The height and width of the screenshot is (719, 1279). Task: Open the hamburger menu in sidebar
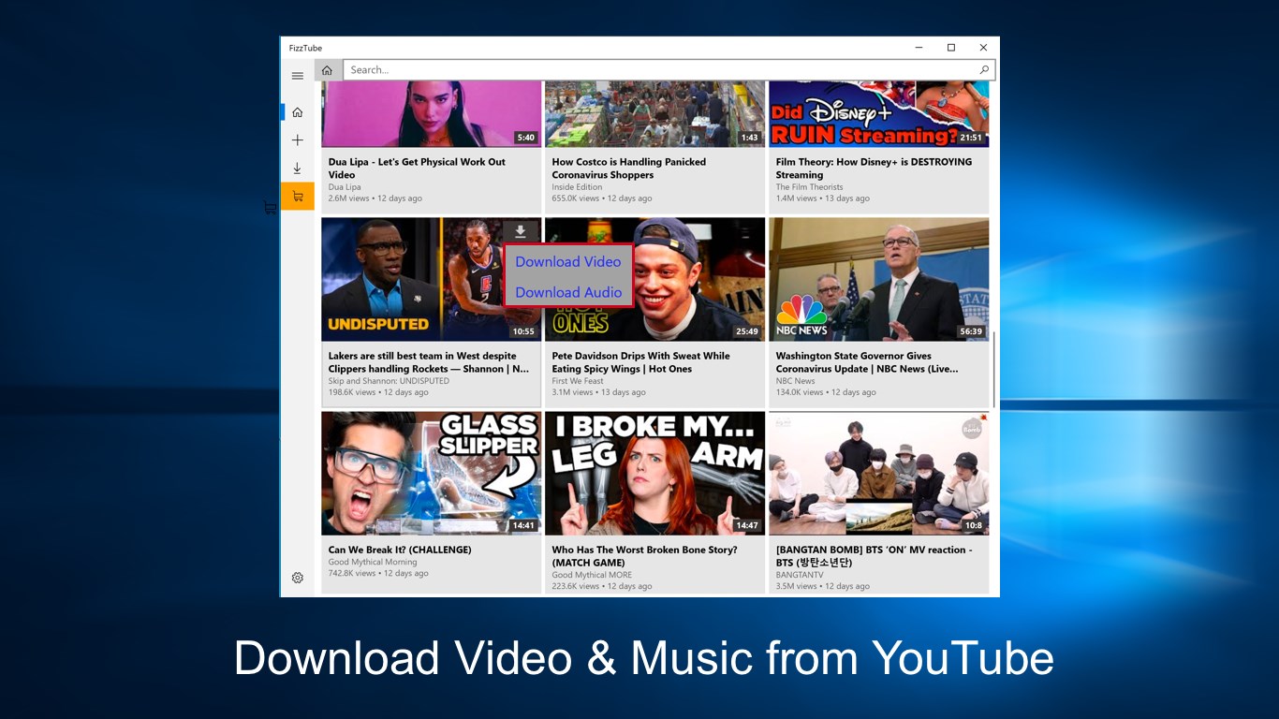[x=298, y=76]
